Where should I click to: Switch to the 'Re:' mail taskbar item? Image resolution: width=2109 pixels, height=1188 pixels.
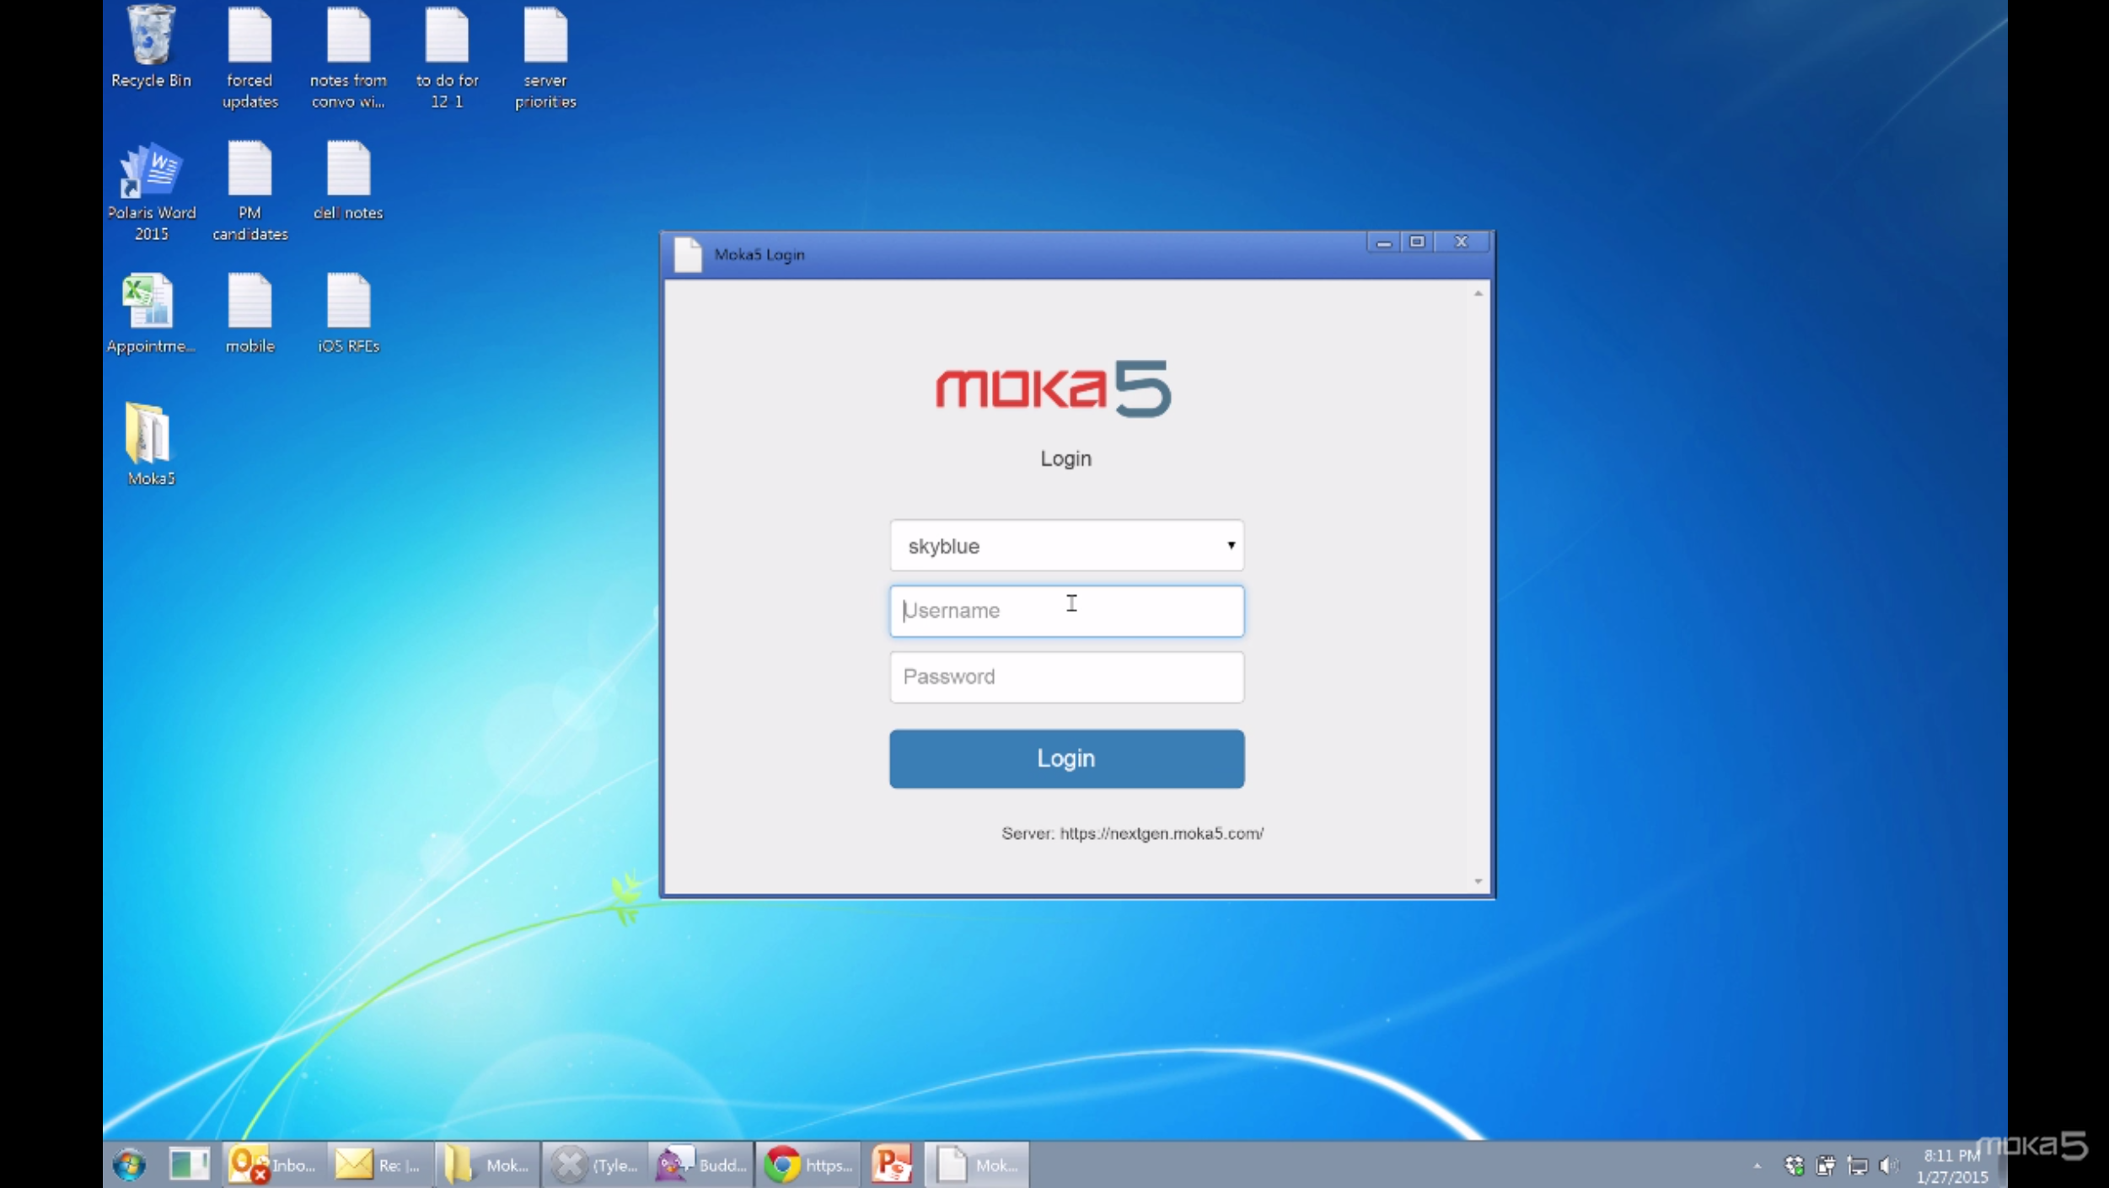click(x=378, y=1164)
